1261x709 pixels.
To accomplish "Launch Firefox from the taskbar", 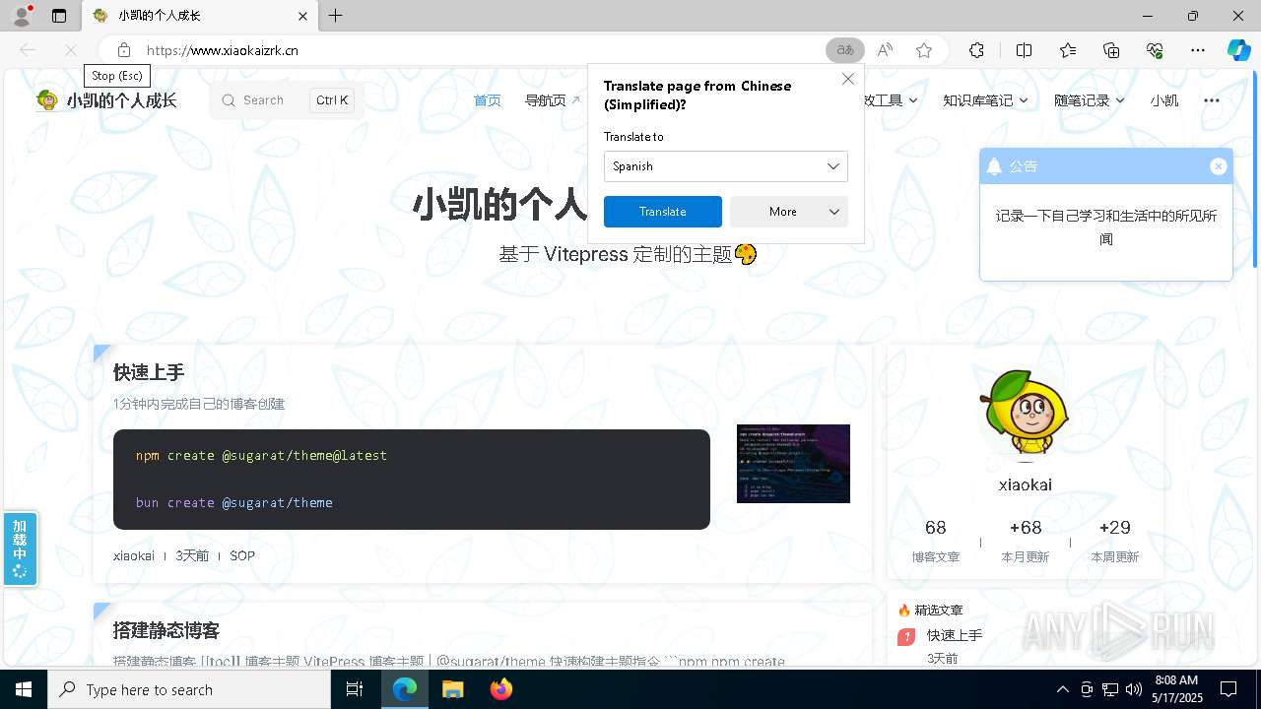I will (501, 689).
